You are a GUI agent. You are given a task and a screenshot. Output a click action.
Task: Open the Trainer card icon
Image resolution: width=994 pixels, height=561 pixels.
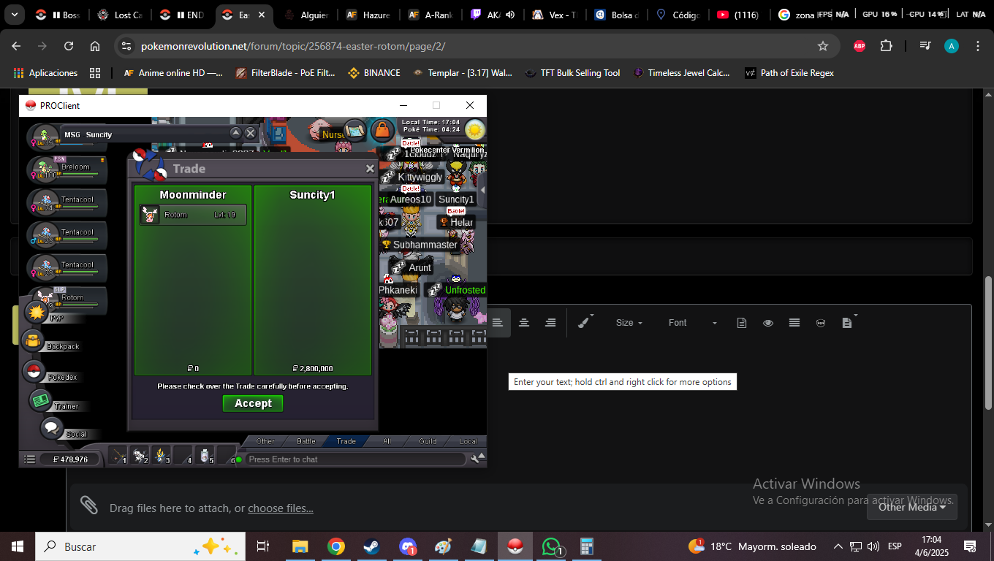point(40,400)
